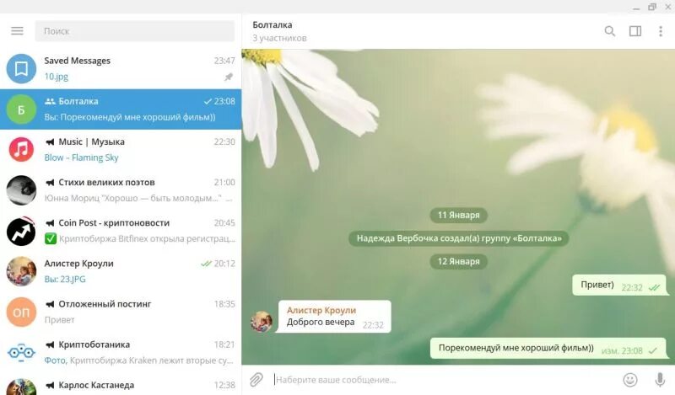Click the green checkmark emoji in Coin Post preview
Viewport: 675px width, 395px height.
point(51,238)
